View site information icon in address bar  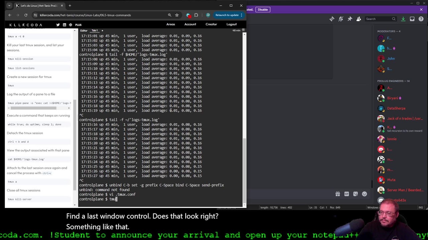(35, 15)
